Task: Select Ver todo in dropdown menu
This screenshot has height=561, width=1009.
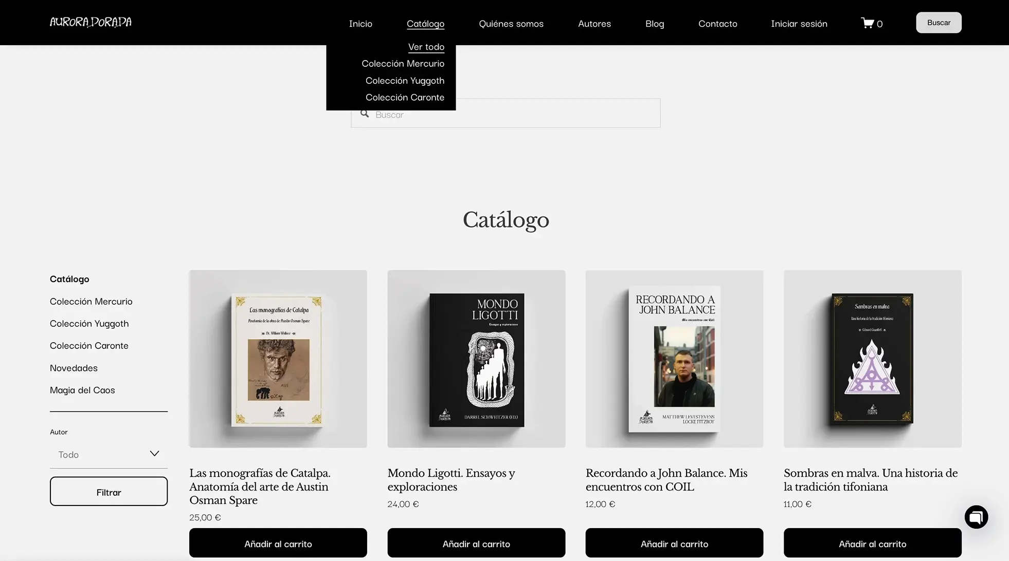Action: tap(426, 47)
